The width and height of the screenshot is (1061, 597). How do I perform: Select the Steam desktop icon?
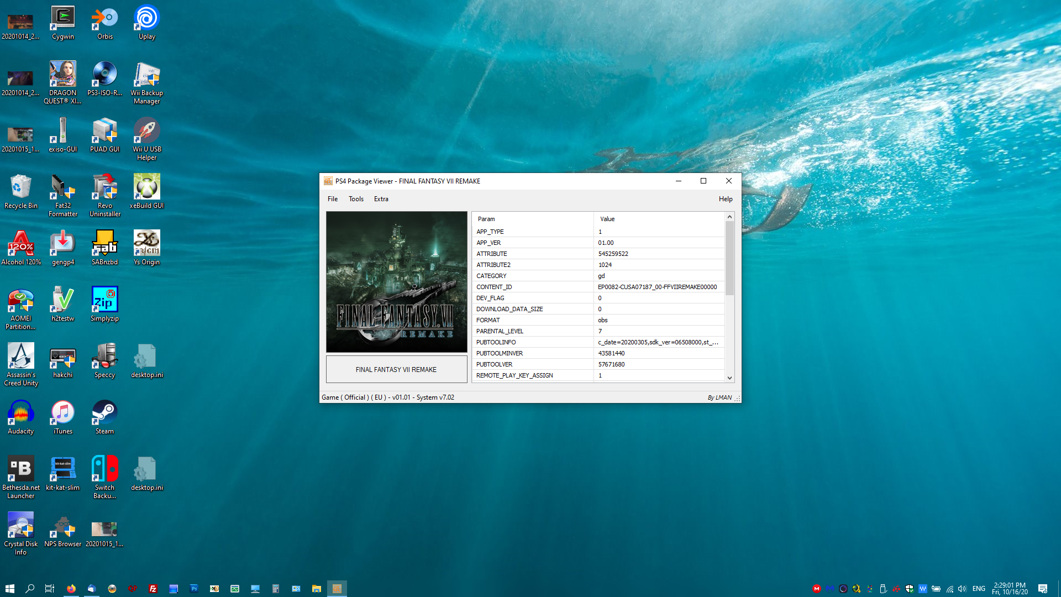click(x=105, y=417)
